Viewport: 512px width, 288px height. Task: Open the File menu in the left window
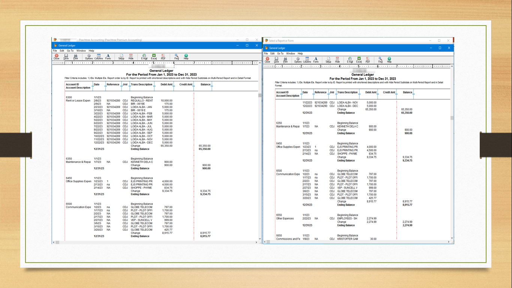55,51
